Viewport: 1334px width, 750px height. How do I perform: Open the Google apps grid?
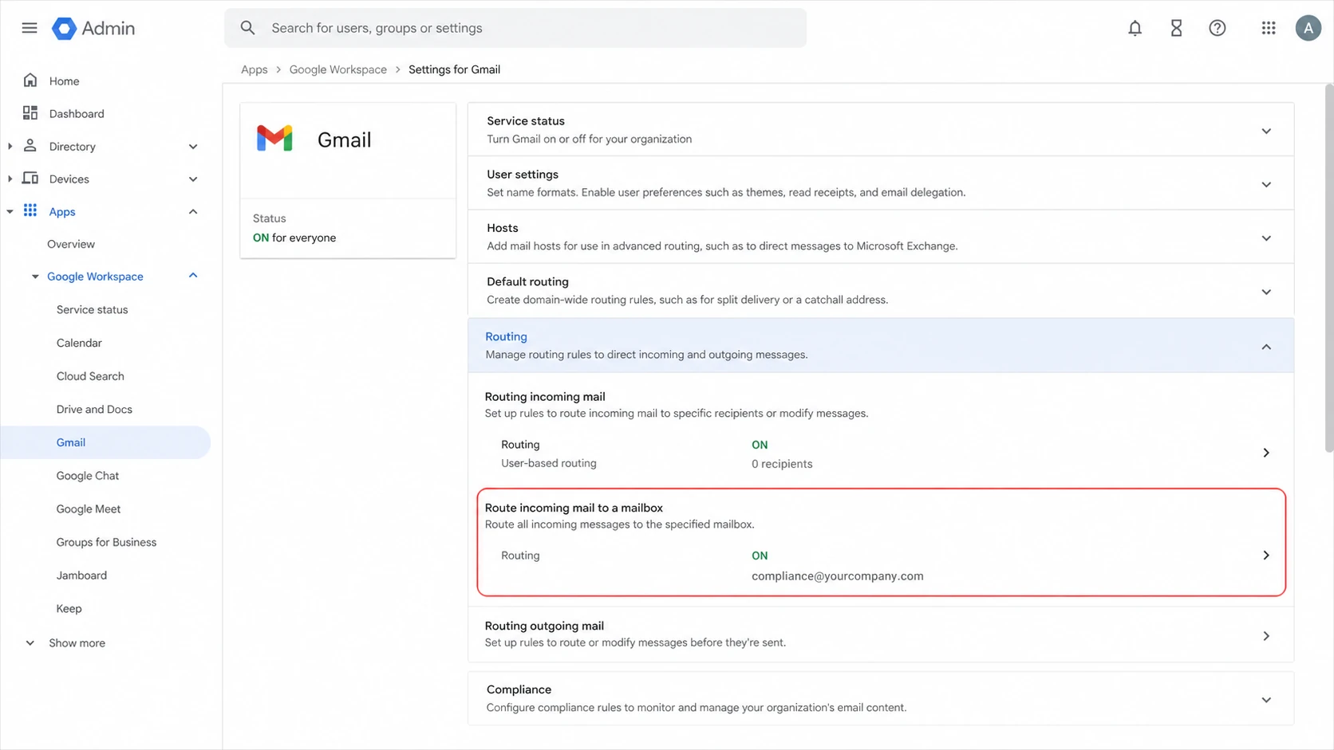click(1269, 28)
